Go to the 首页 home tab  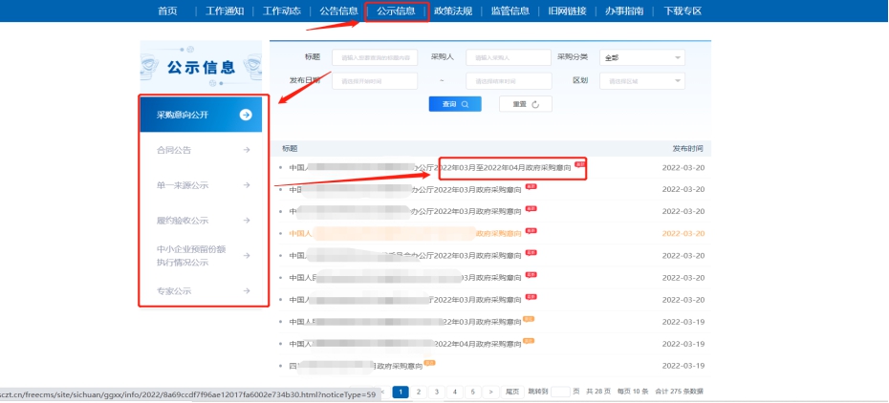click(x=167, y=11)
